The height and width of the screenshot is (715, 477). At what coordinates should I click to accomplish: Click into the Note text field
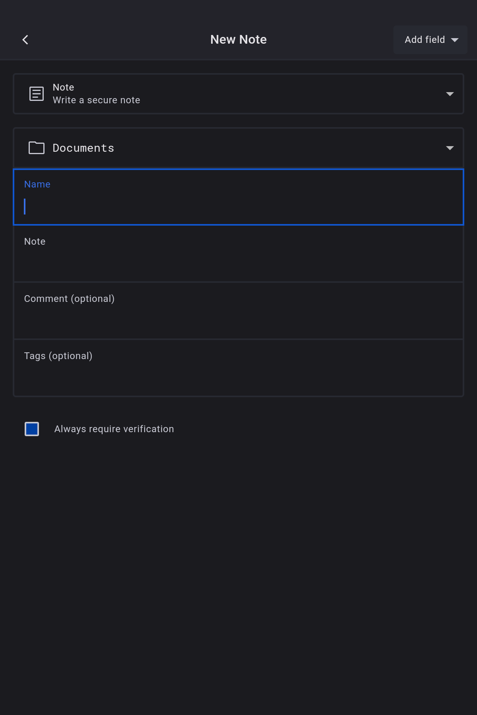238,263
